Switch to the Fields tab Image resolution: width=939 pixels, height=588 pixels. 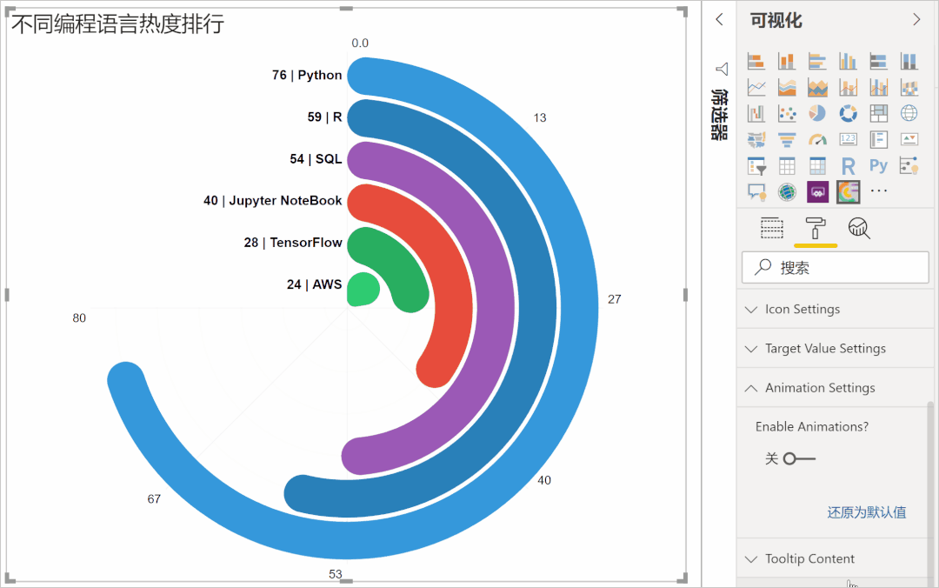coord(772,229)
